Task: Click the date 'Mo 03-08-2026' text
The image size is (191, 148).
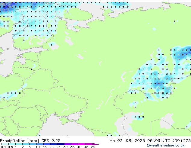Action: tap(127, 141)
